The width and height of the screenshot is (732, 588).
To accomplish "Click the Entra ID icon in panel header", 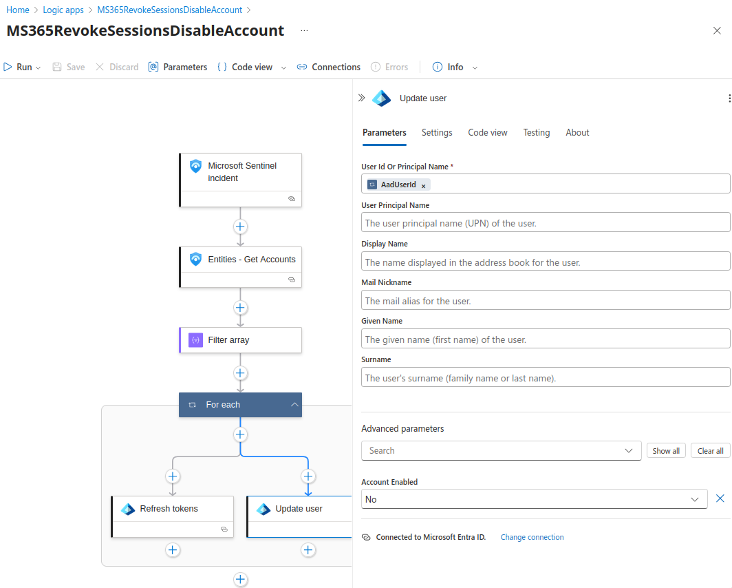I will pos(381,98).
